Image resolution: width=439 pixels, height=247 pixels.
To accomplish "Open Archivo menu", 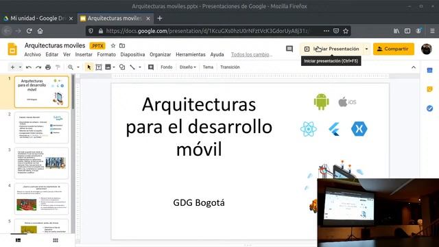I will (x=32, y=55).
